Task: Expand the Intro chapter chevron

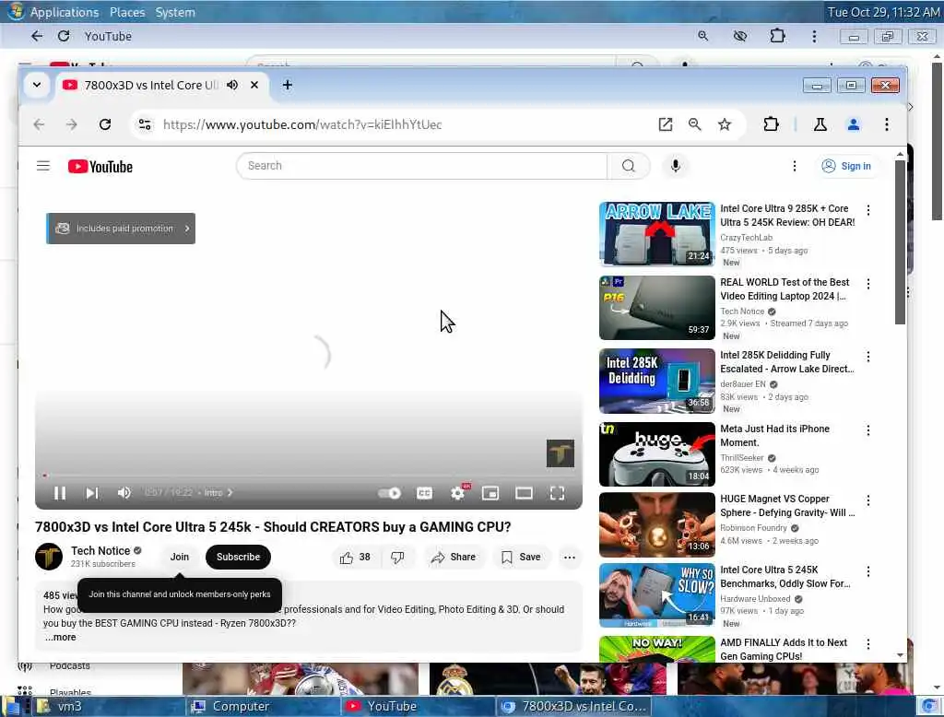Action: pos(230,492)
